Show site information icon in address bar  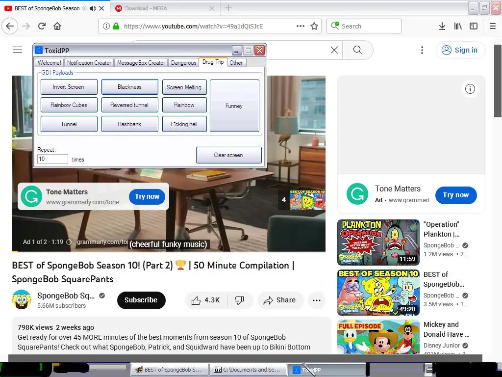pyautogui.click(x=106, y=26)
